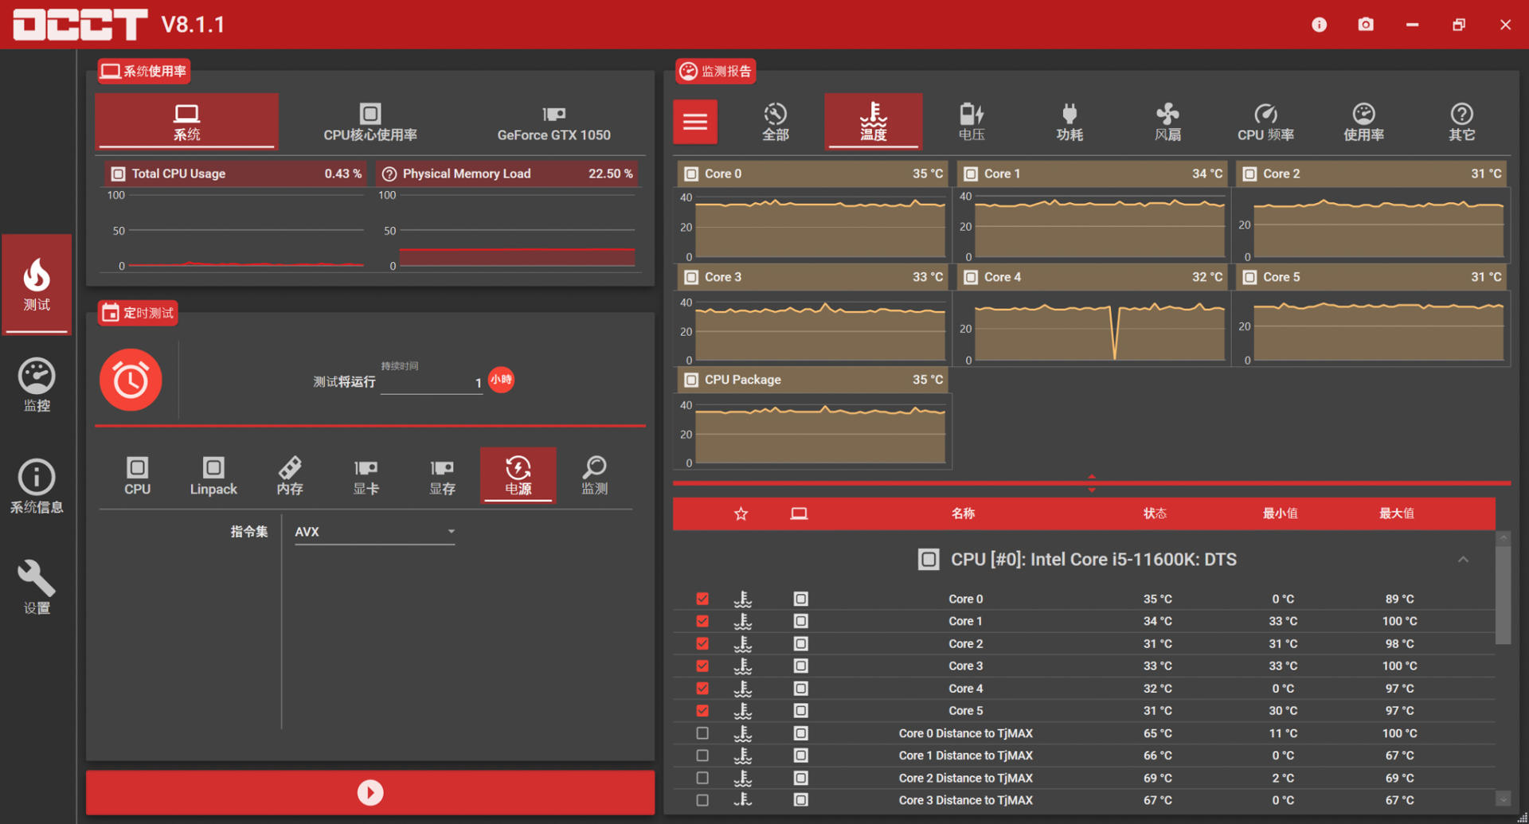Image resolution: width=1529 pixels, height=824 pixels.
Task: Uncheck the Core 2 graph checkbox
Action: pos(702,643)
